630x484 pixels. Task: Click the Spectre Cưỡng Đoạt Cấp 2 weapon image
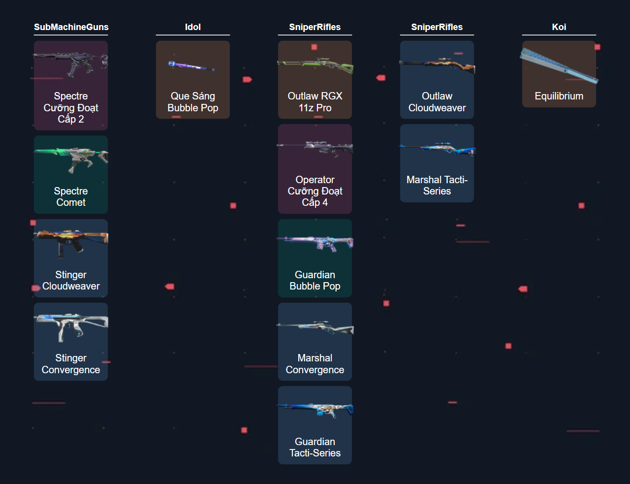70,65
